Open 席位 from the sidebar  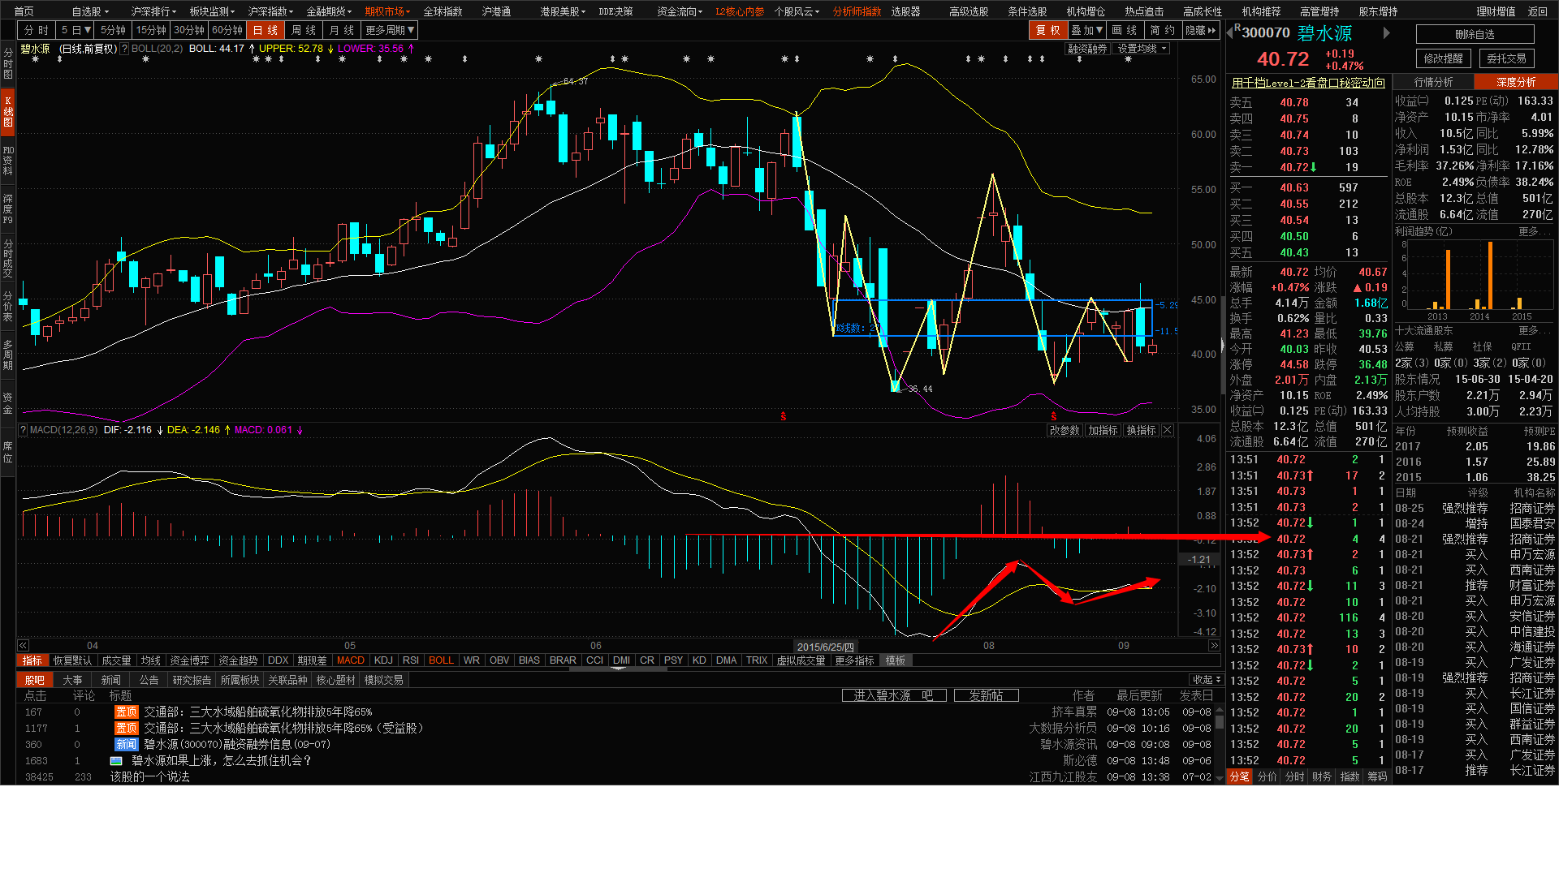pos(8,452)
